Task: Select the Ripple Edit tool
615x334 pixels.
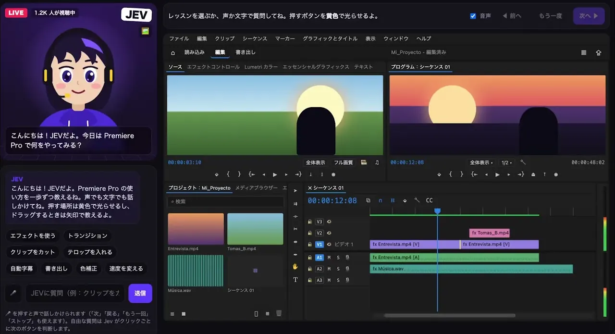Action: [x=295, y=216]
